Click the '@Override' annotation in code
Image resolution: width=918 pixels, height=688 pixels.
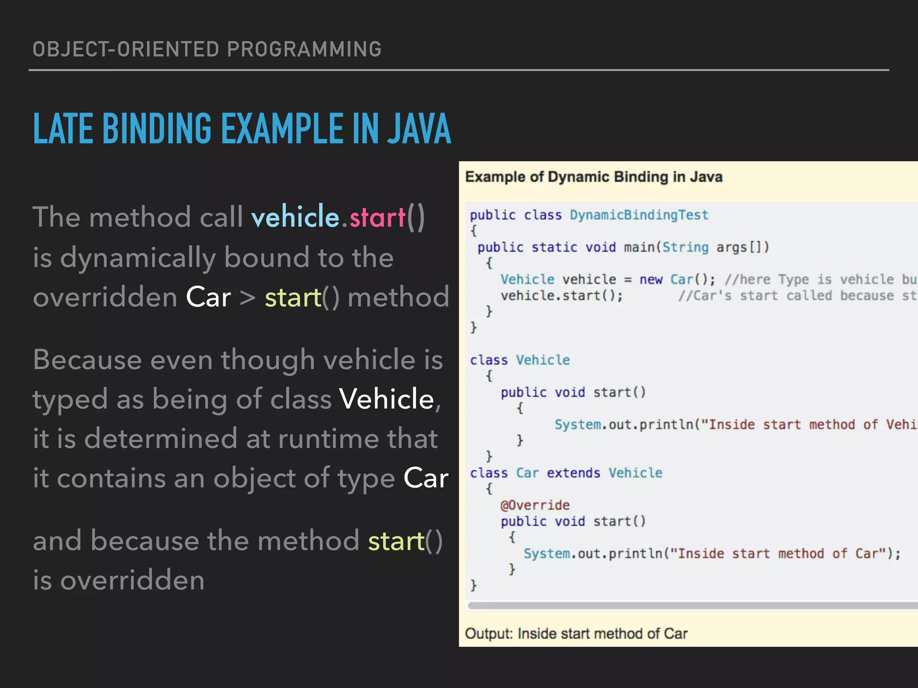pyautogui.click(x=535, y=505)
